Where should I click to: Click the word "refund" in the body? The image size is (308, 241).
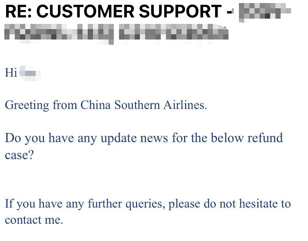click(265, 138)
